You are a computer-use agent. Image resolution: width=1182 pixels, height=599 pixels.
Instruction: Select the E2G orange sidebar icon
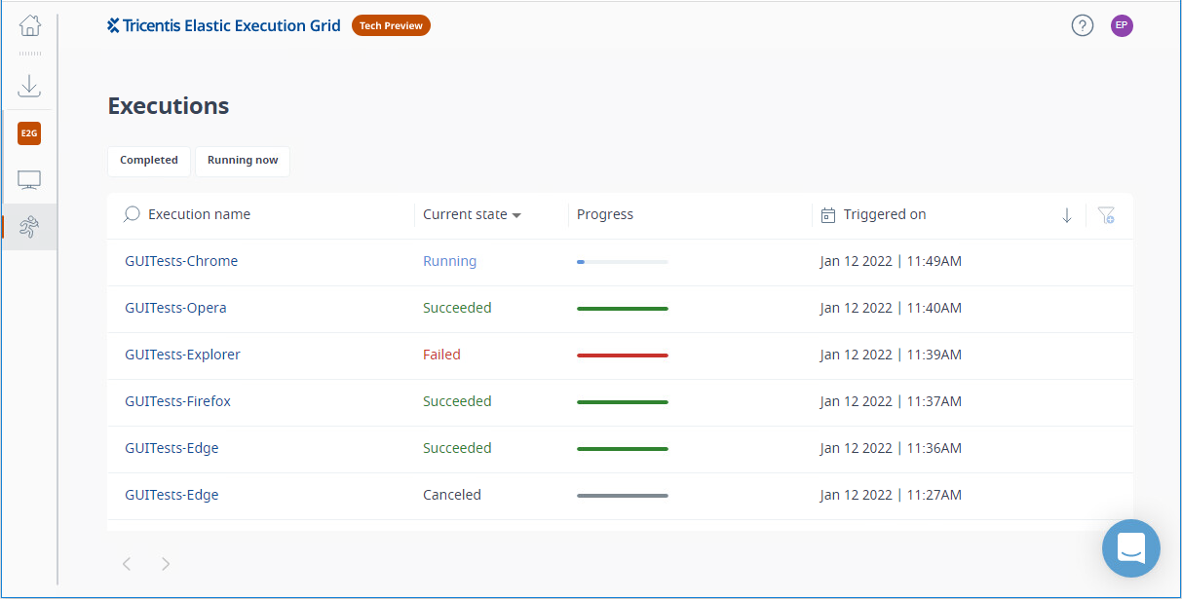[29, 133]
